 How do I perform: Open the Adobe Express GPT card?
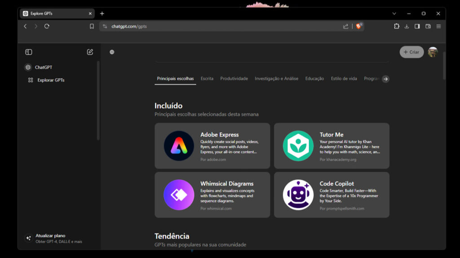coord(212,146)
